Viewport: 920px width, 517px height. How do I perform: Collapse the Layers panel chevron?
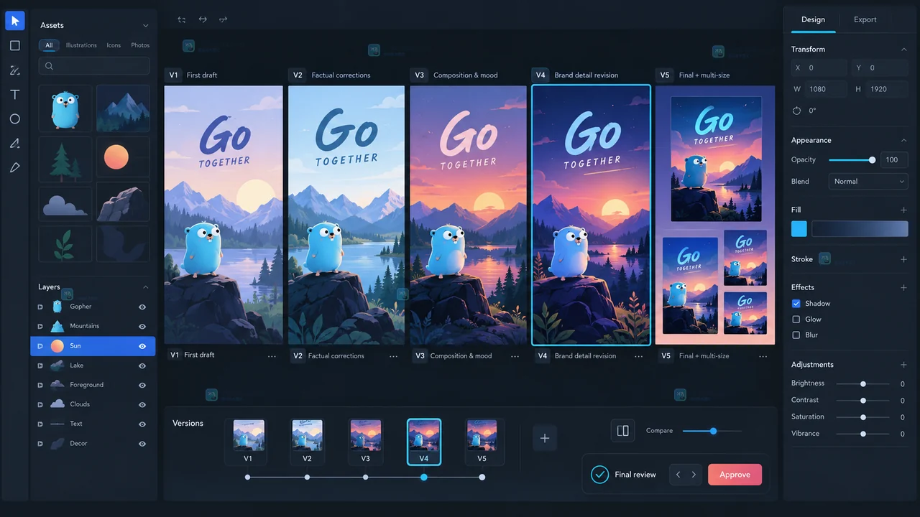click(146, 287)
